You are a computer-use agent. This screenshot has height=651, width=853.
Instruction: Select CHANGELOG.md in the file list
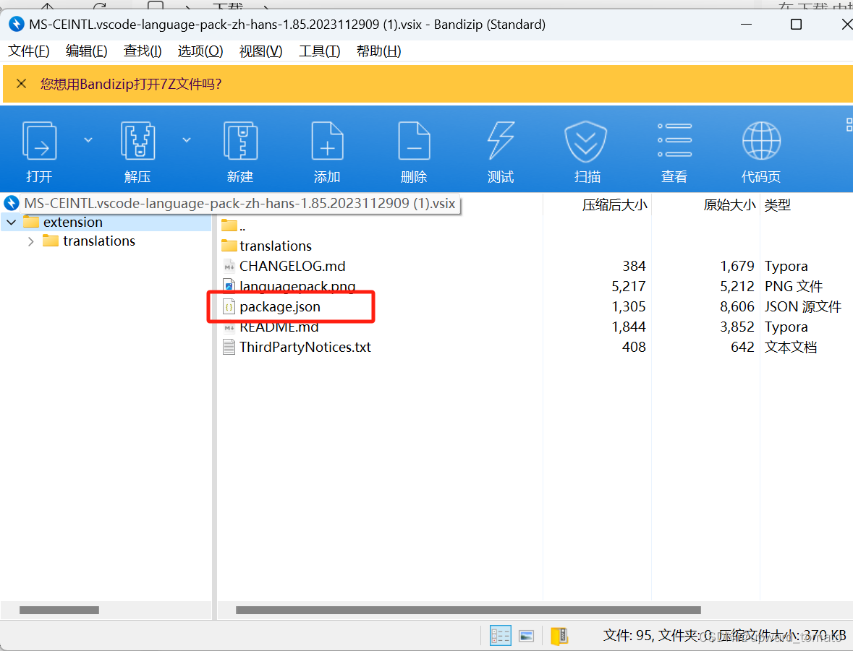[x=292, y=267]
